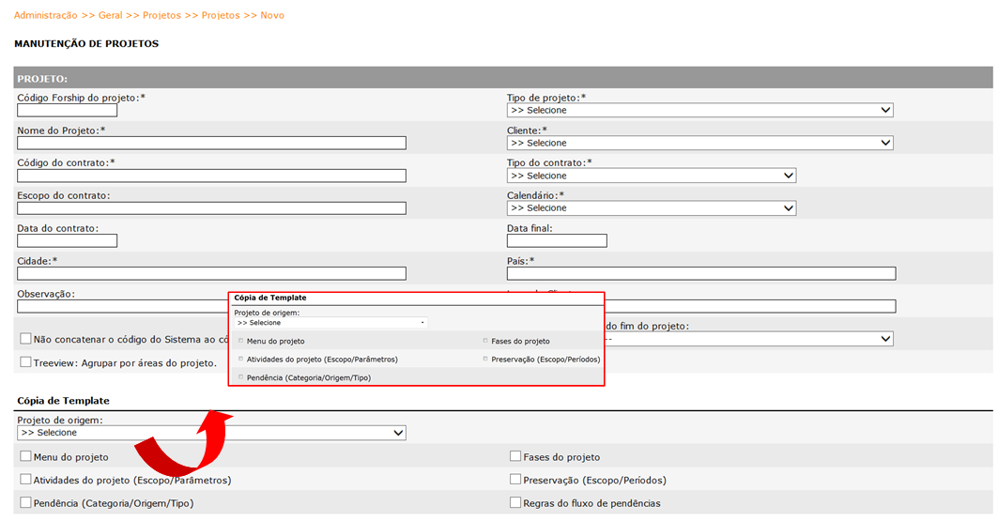Click the Novo breadcrumb link

[x=272, y=16]
